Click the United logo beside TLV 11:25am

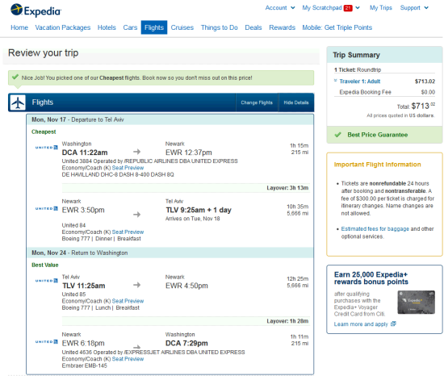click(x=47, y=281)
